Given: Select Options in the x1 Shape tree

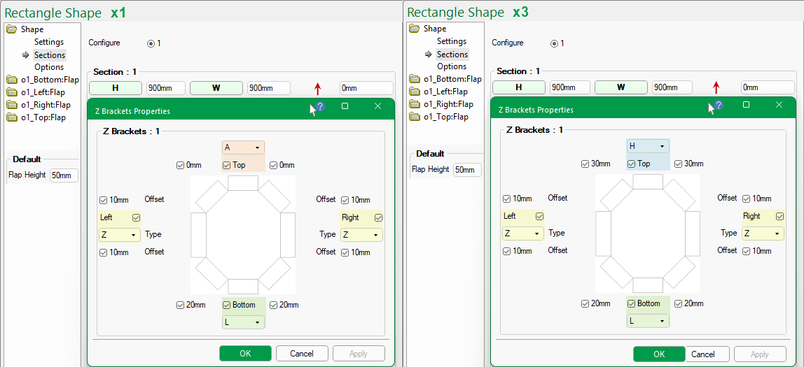Looking at the screenshot, I should (x=49, y=67).
